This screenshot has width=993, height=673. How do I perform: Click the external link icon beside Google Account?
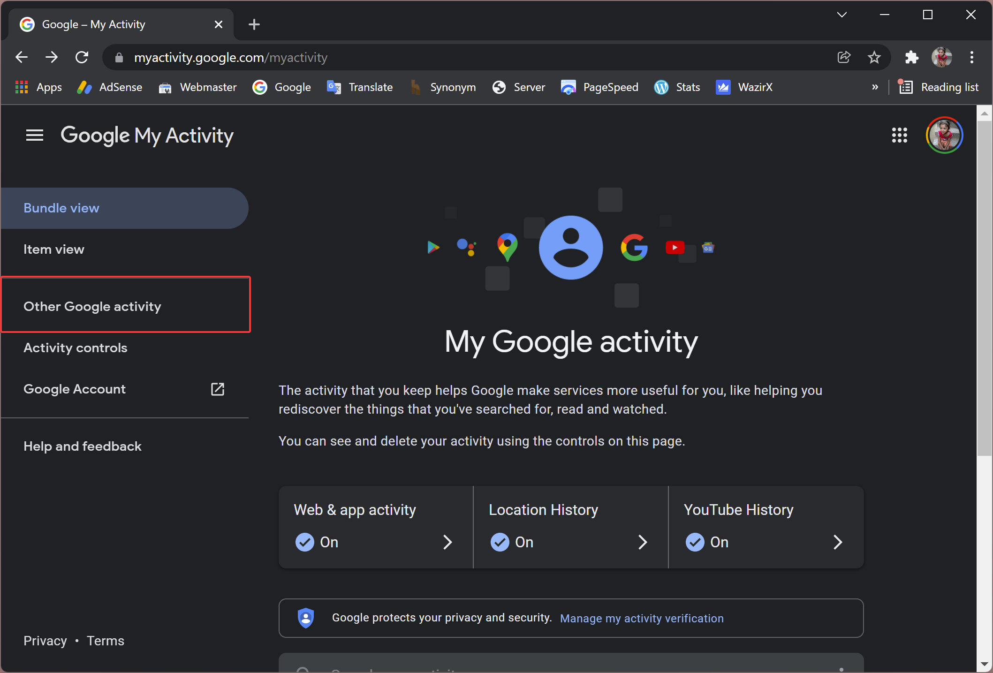pyautogui.click(x=218, y=389)
